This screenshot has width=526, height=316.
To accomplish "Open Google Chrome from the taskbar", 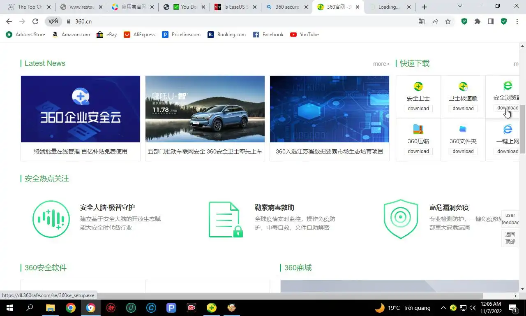I will [x=71, y=308].
